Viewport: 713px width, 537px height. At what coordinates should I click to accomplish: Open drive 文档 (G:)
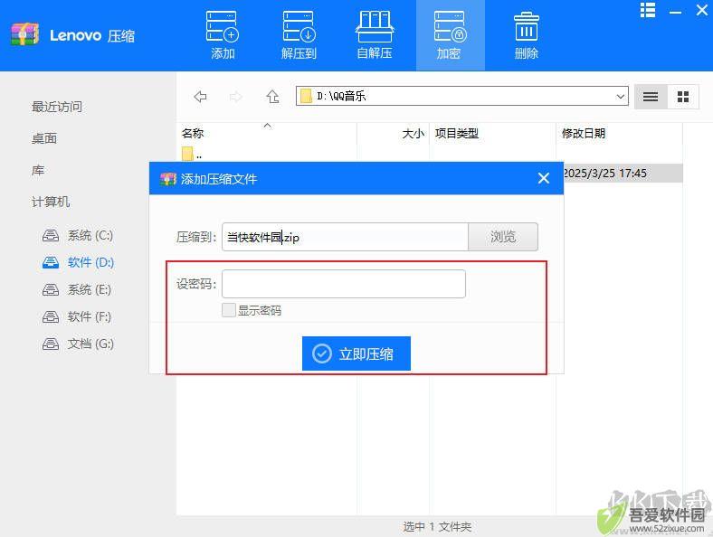(78, 344)
